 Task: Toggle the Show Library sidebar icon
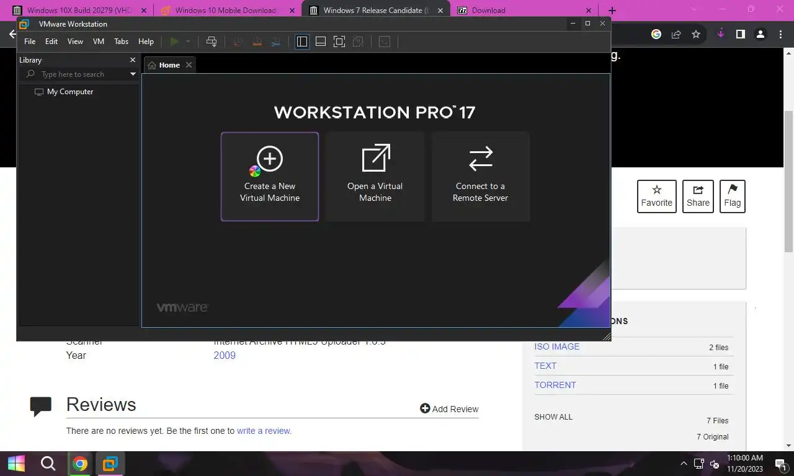pos(302,42)
